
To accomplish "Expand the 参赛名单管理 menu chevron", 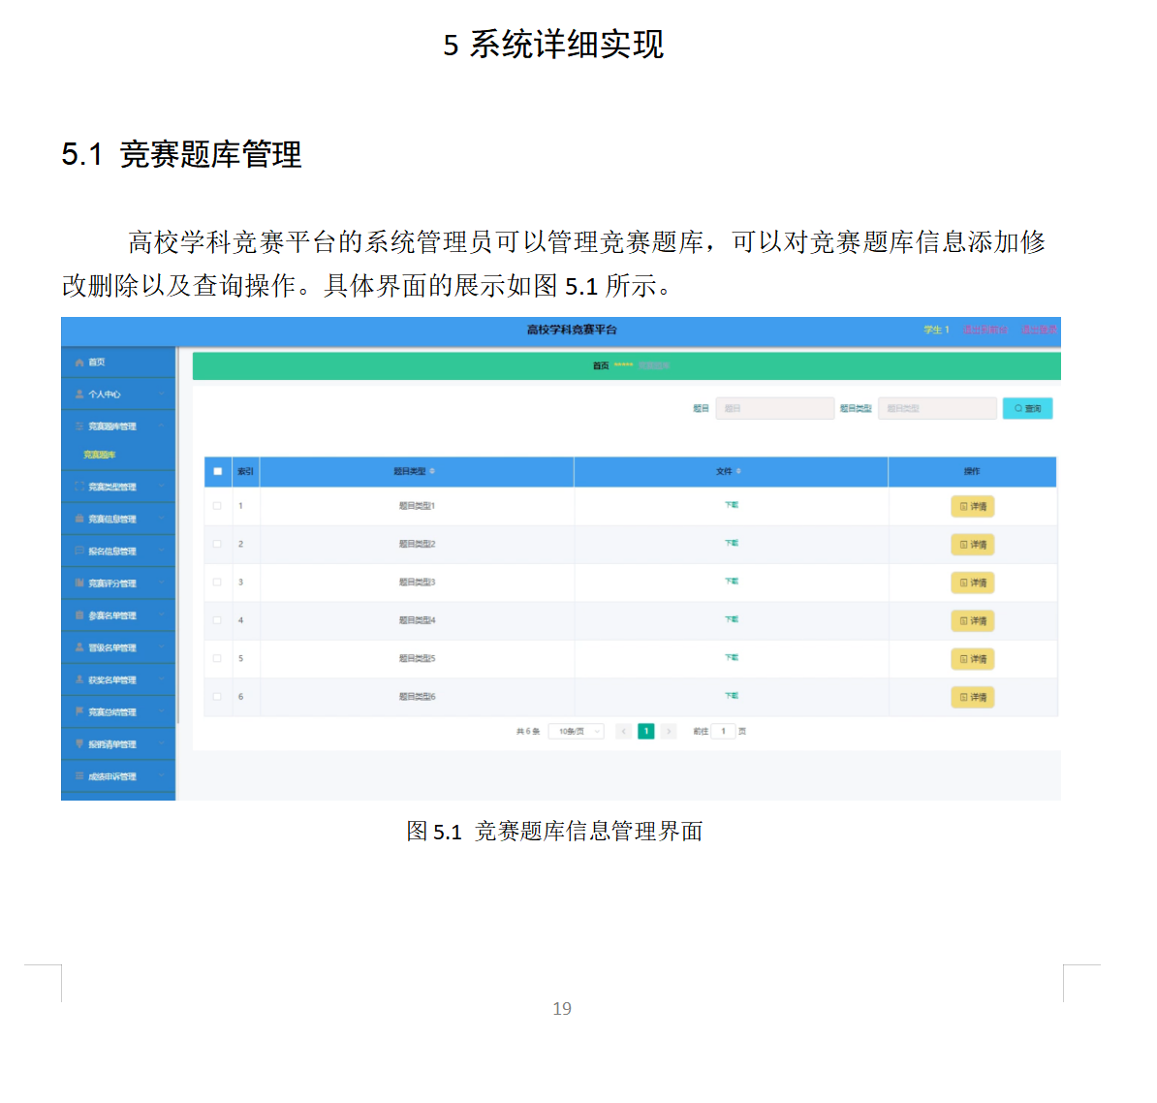I will pos(161,615).
